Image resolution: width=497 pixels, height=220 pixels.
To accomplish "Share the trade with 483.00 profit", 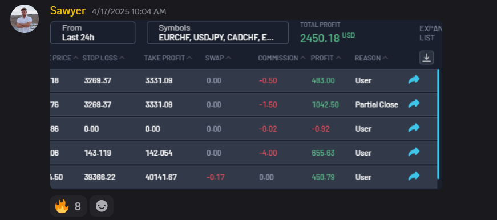I will coord(414,80).
